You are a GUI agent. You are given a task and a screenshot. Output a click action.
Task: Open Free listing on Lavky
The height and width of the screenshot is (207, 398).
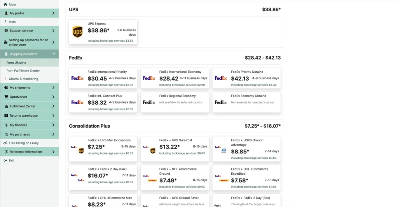pyautogui.click(x=30, y=143)
